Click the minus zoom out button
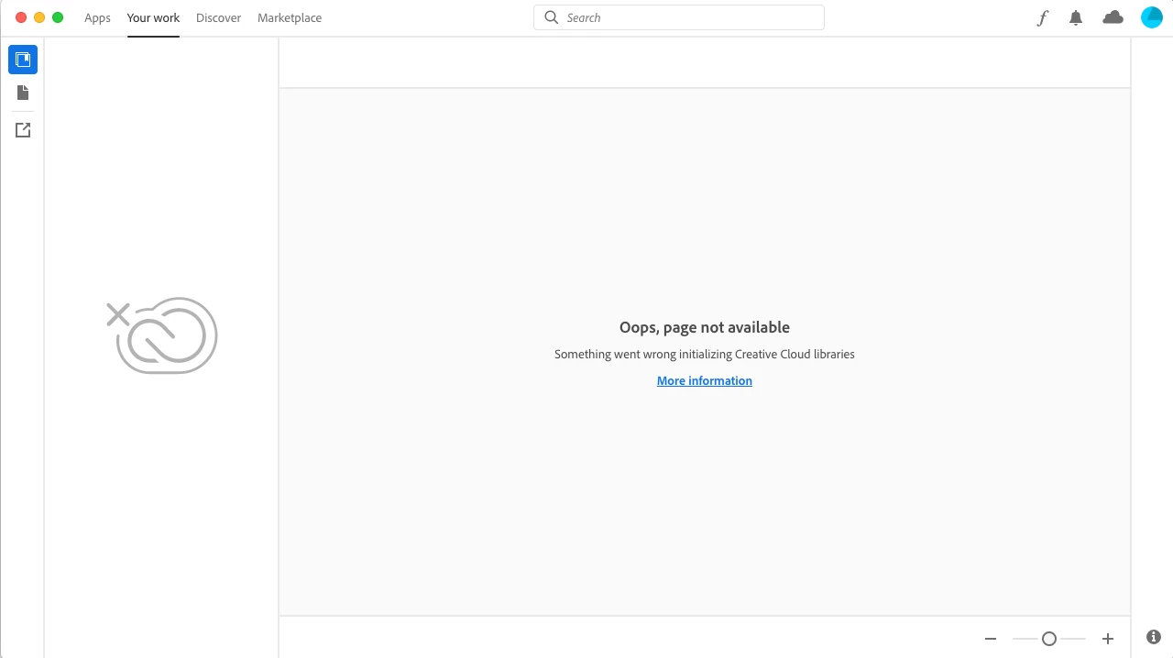 click(991, 639)
